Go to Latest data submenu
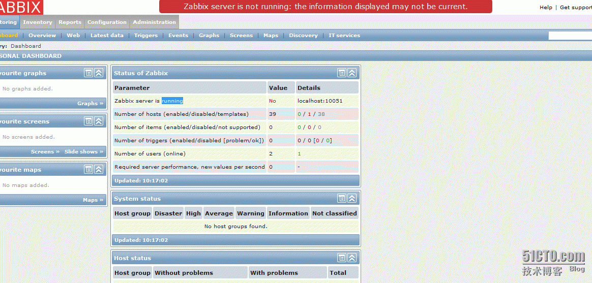 click(107, 36)
